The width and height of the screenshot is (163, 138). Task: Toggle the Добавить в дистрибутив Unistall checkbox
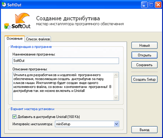point(14,117)
